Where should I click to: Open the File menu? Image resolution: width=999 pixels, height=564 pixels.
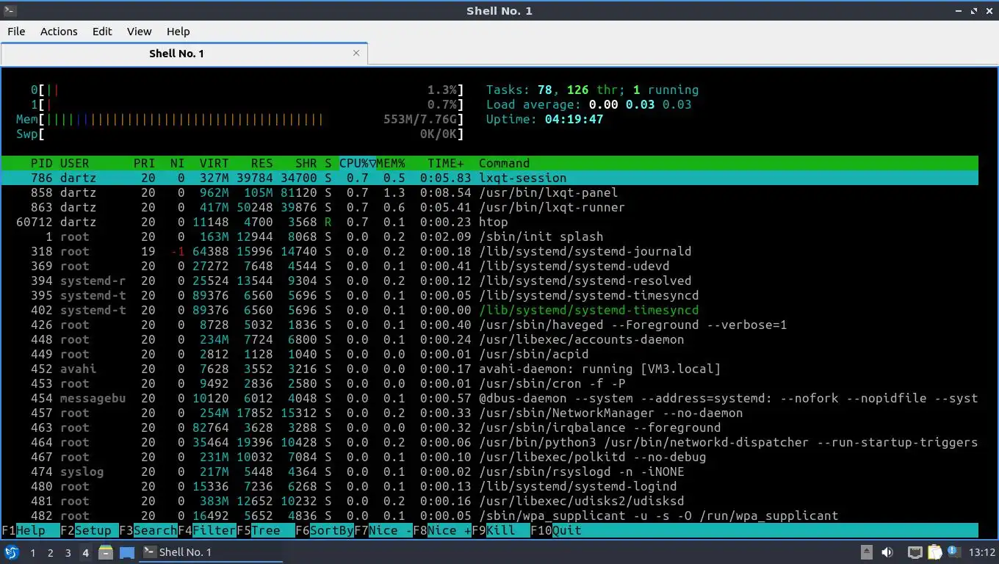click(16, 32)
